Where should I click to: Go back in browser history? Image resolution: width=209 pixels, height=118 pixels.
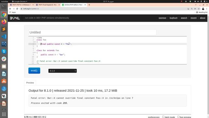pyautogui.click(x=10, y=9)
